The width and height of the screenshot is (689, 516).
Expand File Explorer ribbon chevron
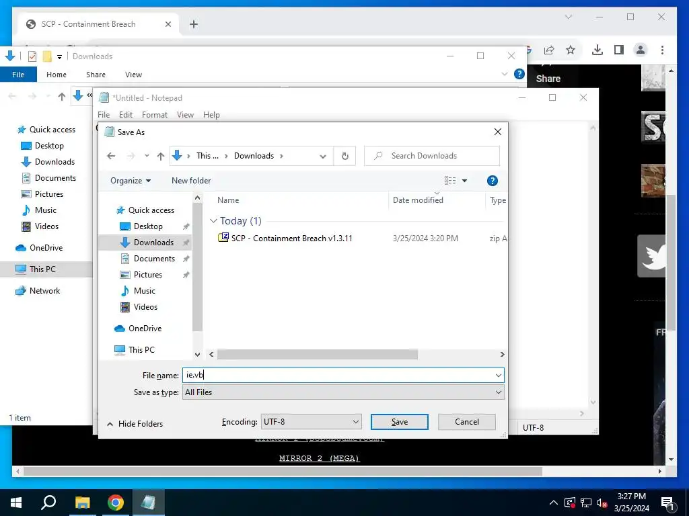tap(505, 74)
